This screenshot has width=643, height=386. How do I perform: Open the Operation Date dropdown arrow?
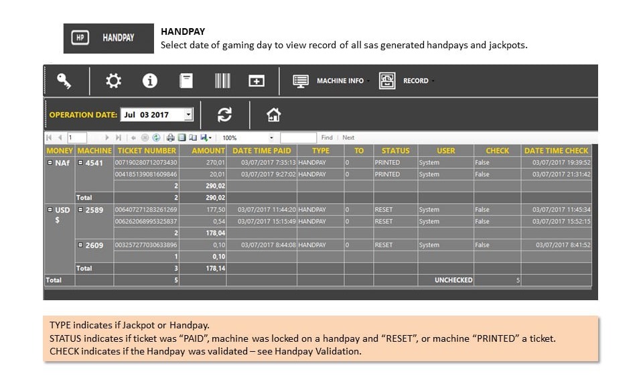click(x=188, y=115)
